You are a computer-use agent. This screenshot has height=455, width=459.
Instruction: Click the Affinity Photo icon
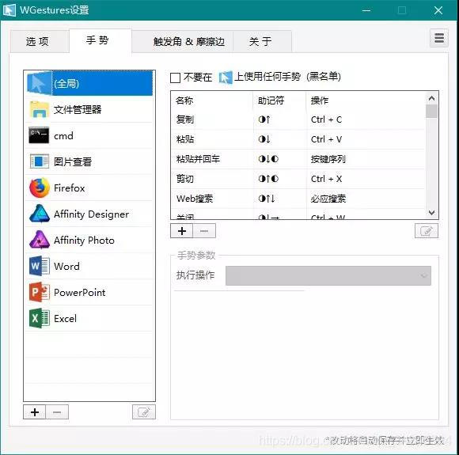40,240
